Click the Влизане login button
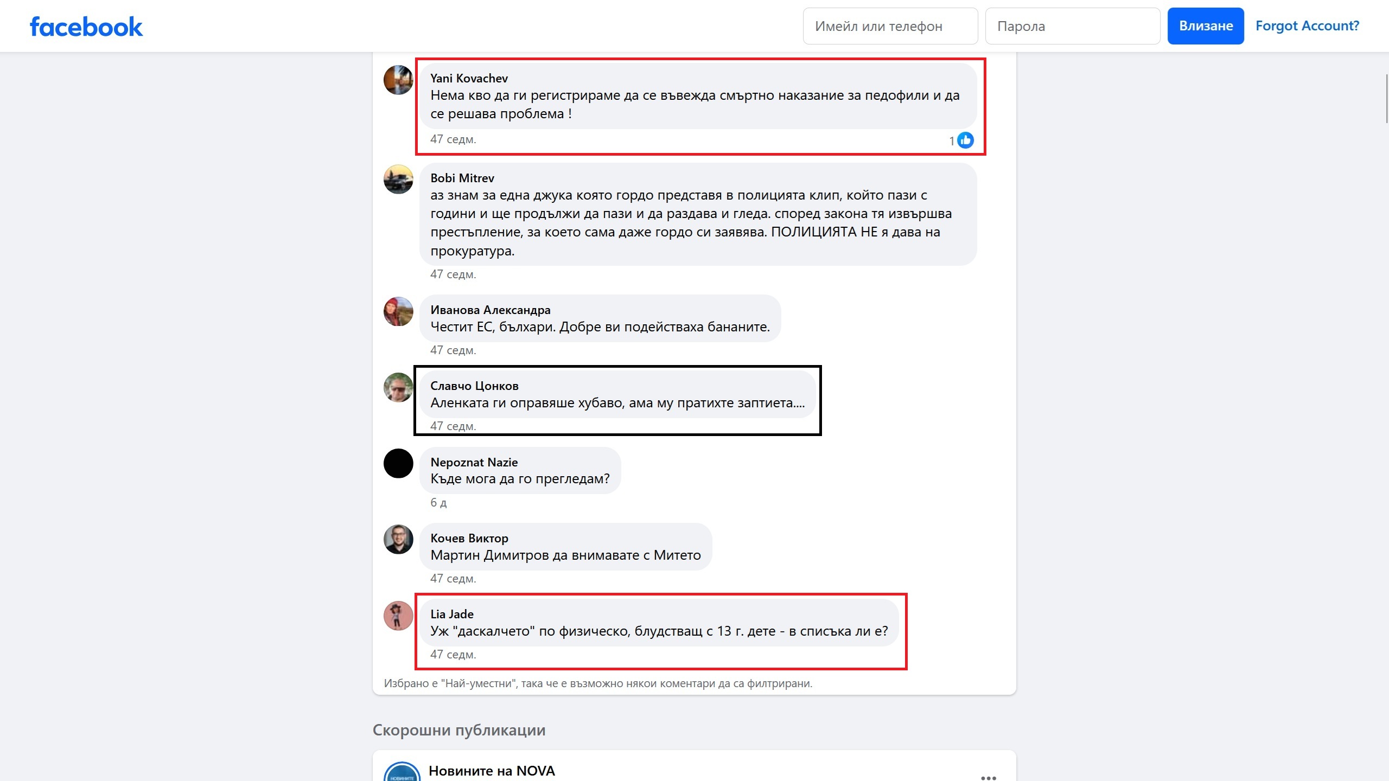 pyautogui.click(x=1206, y=26)
